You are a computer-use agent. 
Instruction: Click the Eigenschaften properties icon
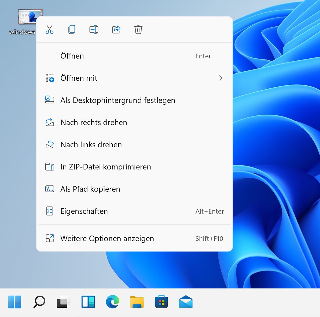pyautogui.click(x=50, y=211)
